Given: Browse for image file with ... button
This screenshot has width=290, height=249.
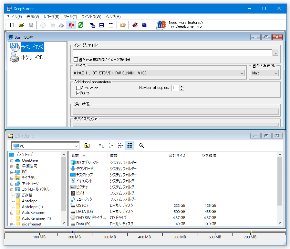Looking at the screenshot, I should tap(275, 53).
